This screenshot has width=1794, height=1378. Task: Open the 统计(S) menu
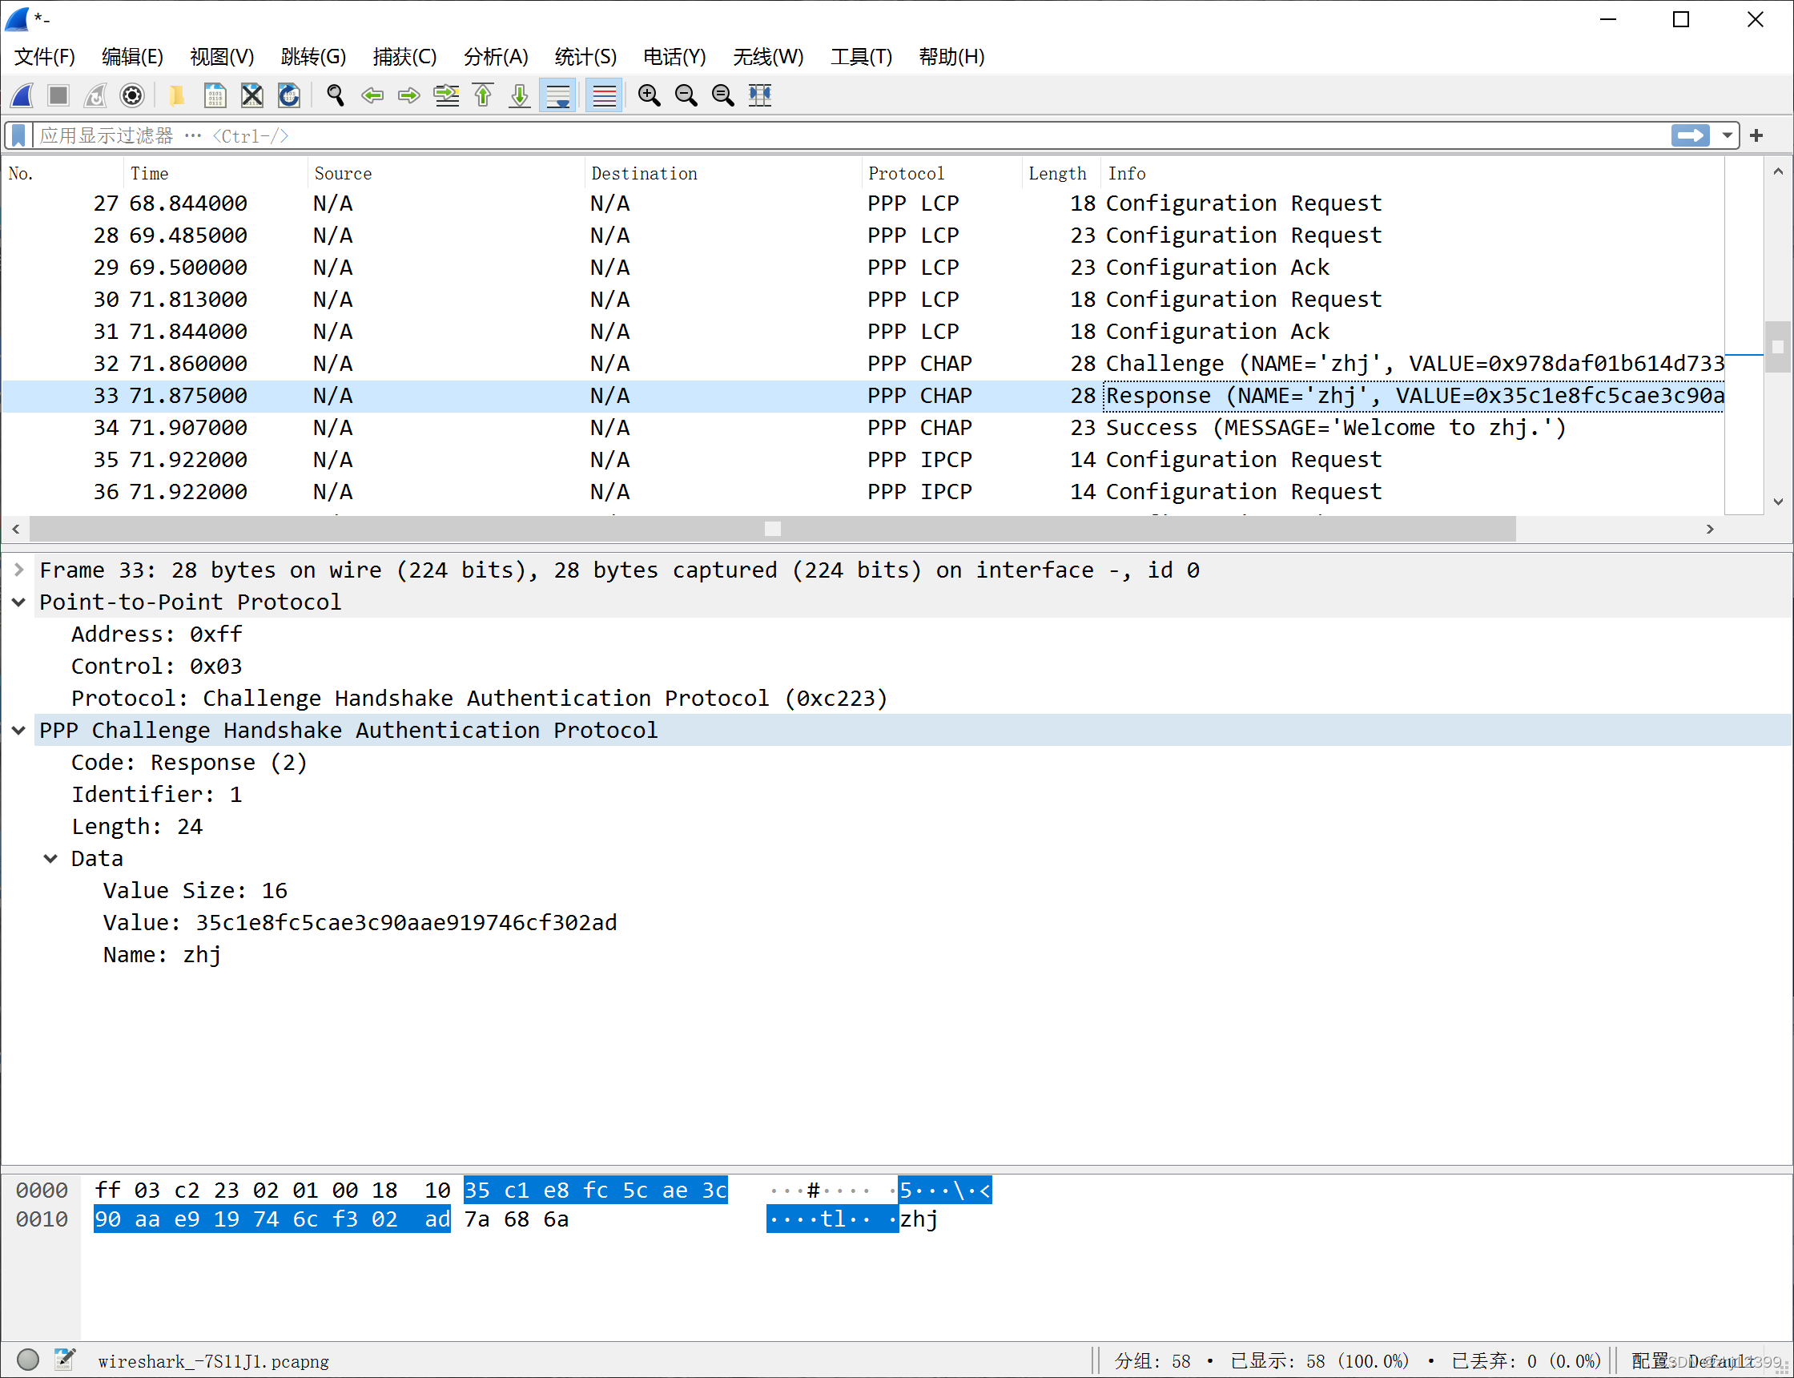coord(585,57)
